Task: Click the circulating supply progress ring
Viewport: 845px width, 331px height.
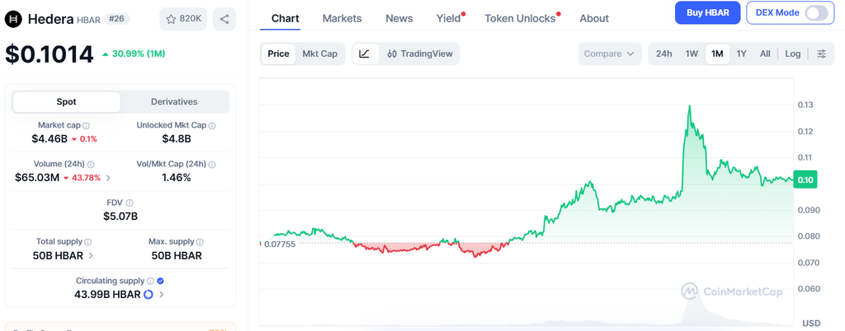Action: click(x=149, y=295)
